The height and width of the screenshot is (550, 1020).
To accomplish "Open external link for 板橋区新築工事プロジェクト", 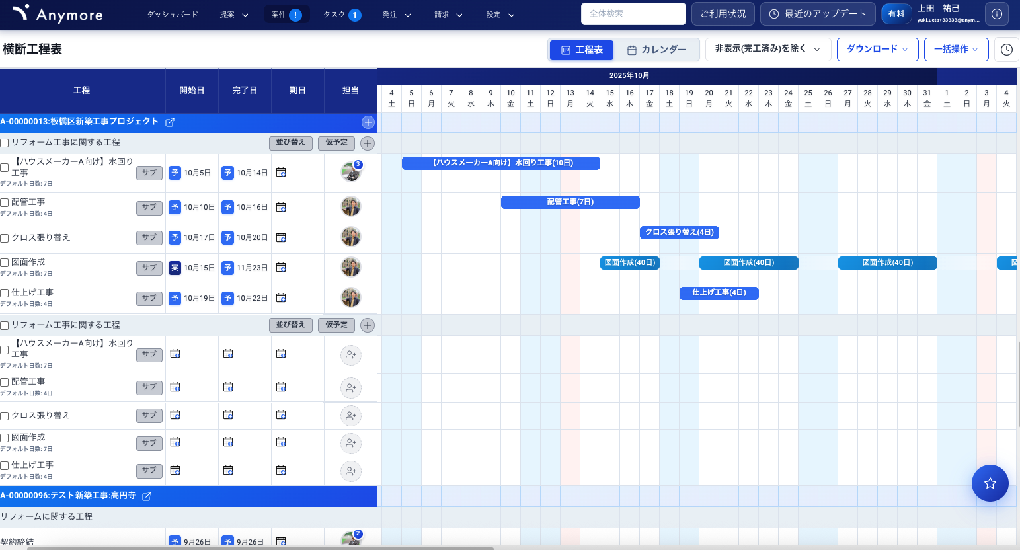I will pyautogui.click(x=170, y=122).
